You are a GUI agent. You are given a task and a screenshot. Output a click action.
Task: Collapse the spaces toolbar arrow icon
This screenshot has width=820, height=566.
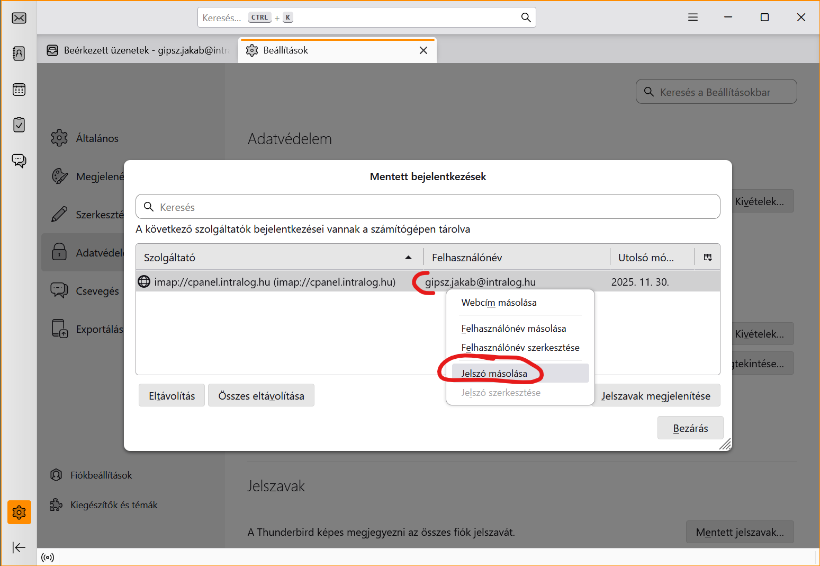point(19,547)
